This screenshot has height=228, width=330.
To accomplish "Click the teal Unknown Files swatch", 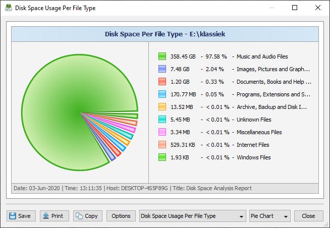I will point(162,120).
